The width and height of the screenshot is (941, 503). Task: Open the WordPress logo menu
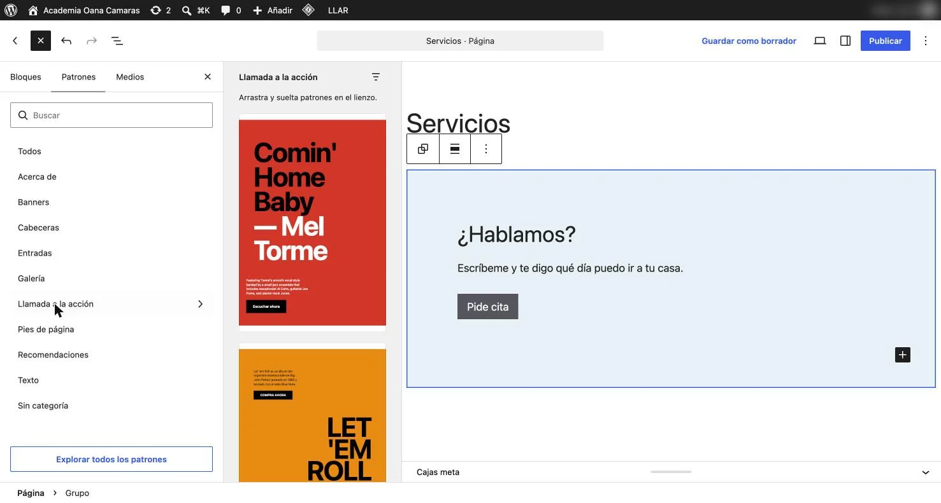[x=10, y=10]
